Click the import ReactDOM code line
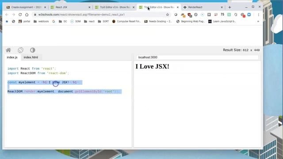Screen dimensions: 283x159 [x=38, y=73]
